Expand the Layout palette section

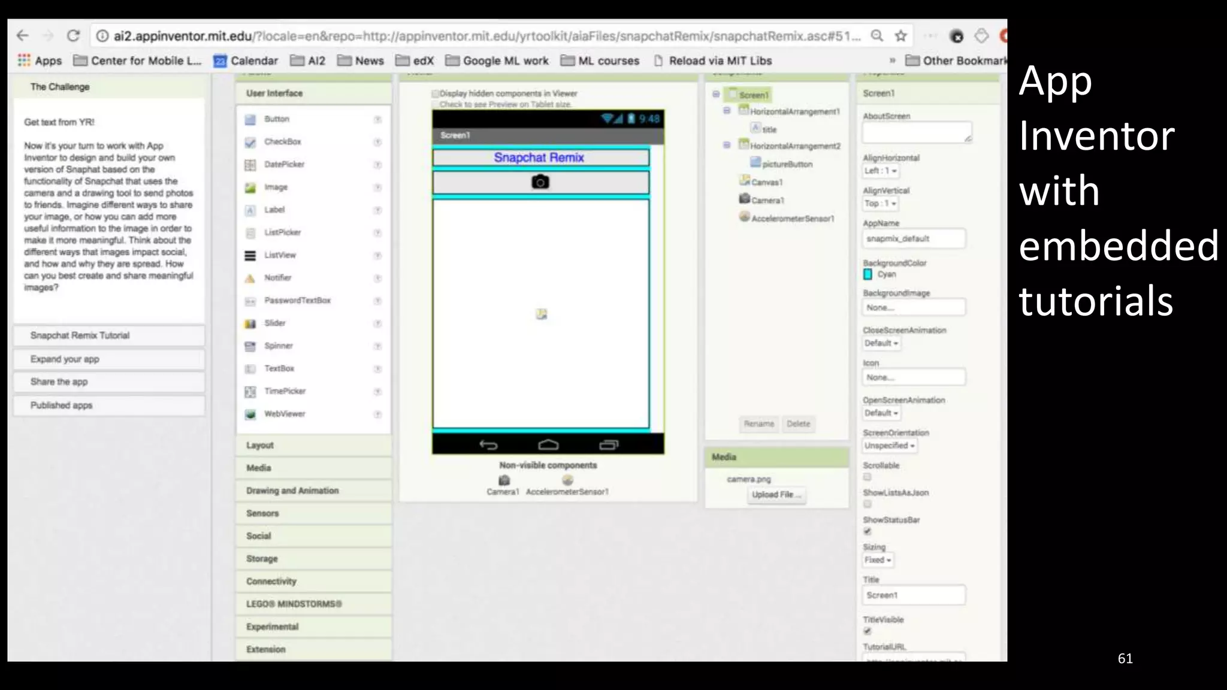tap(313, 446)
